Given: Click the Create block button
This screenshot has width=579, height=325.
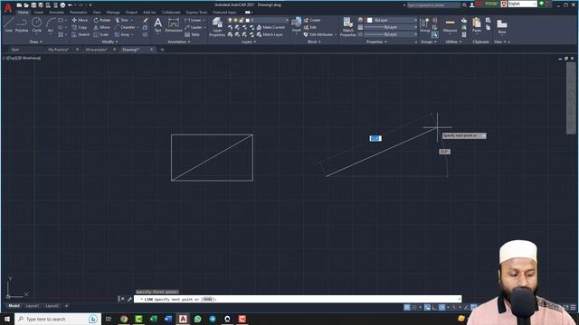Looking at the screenshot, I should coord(311,20).
